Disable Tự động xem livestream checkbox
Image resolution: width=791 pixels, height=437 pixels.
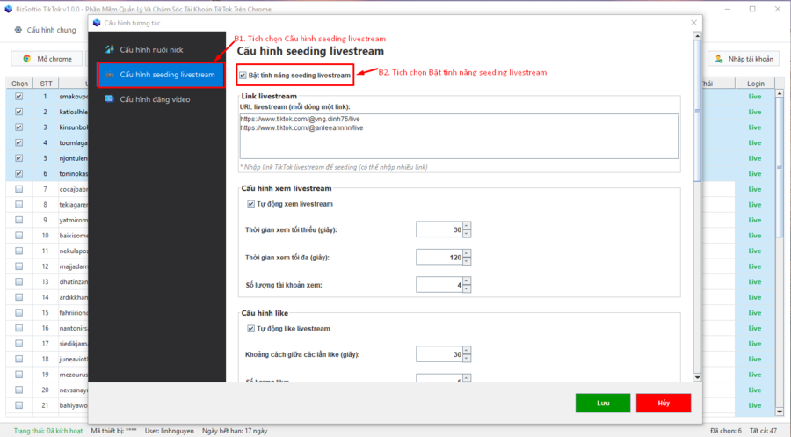pyautogui.click(x=251, y=204)
